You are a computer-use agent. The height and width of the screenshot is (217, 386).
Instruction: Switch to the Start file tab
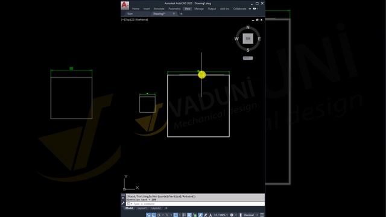(x=130, y=14)
